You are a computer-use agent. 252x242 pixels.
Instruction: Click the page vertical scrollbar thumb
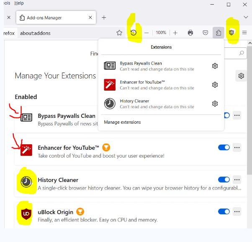click(x=249, y=110)
